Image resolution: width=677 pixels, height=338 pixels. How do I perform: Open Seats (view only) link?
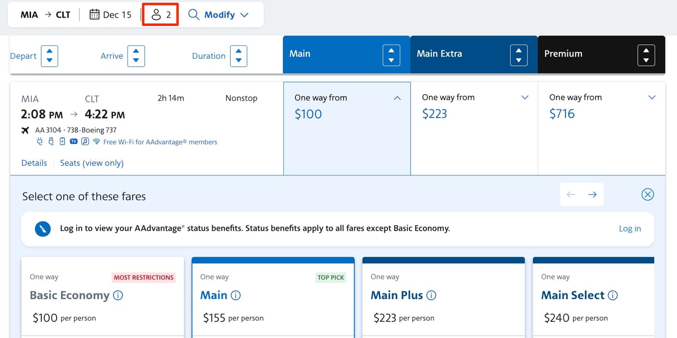click(x=92, y=163)
